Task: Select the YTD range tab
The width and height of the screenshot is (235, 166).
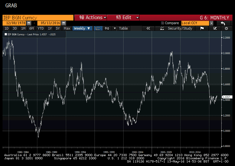Action: [41, 28]
